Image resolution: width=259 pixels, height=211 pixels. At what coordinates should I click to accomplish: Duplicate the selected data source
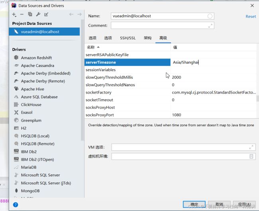(30, 14)
